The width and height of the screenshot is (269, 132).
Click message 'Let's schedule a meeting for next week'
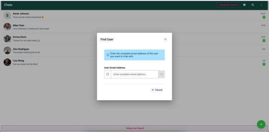(31, 29)
